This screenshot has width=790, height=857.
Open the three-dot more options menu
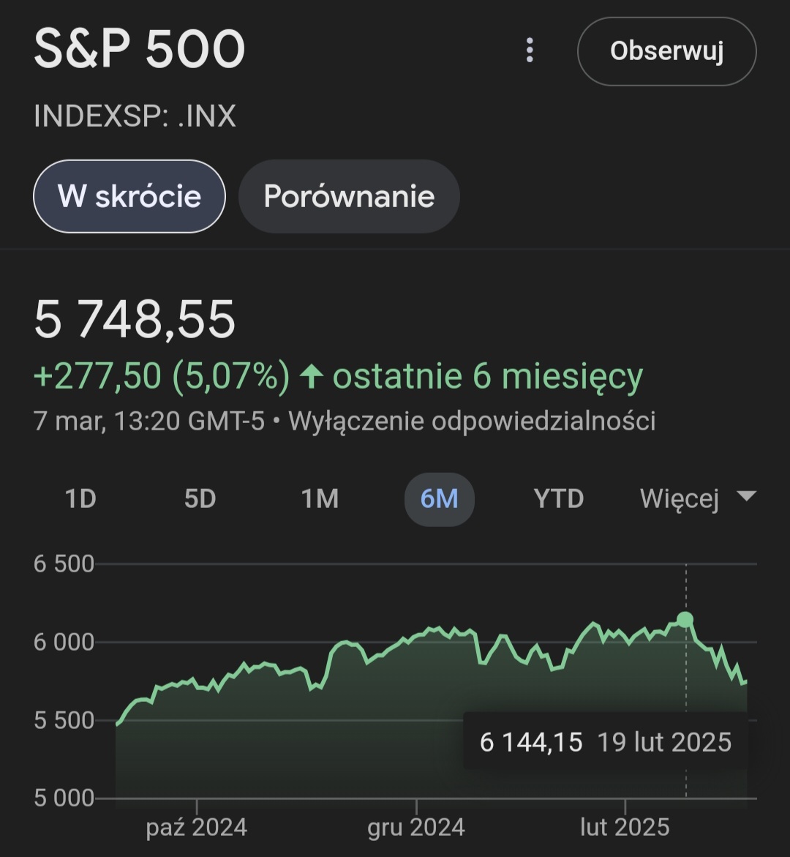tap(530, 50)
